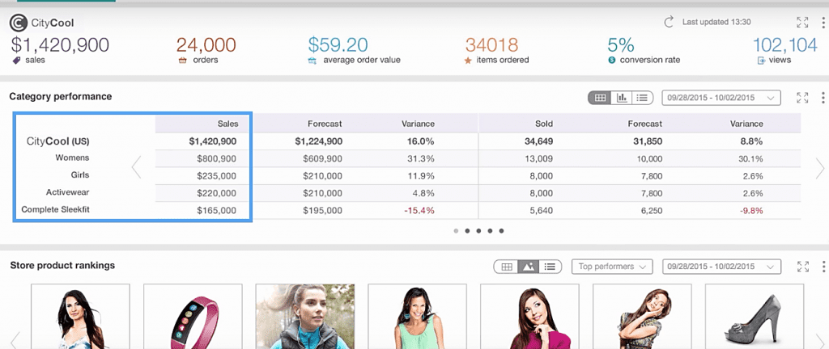Open the woman in magenta top thumbnail

pos(529,317)
